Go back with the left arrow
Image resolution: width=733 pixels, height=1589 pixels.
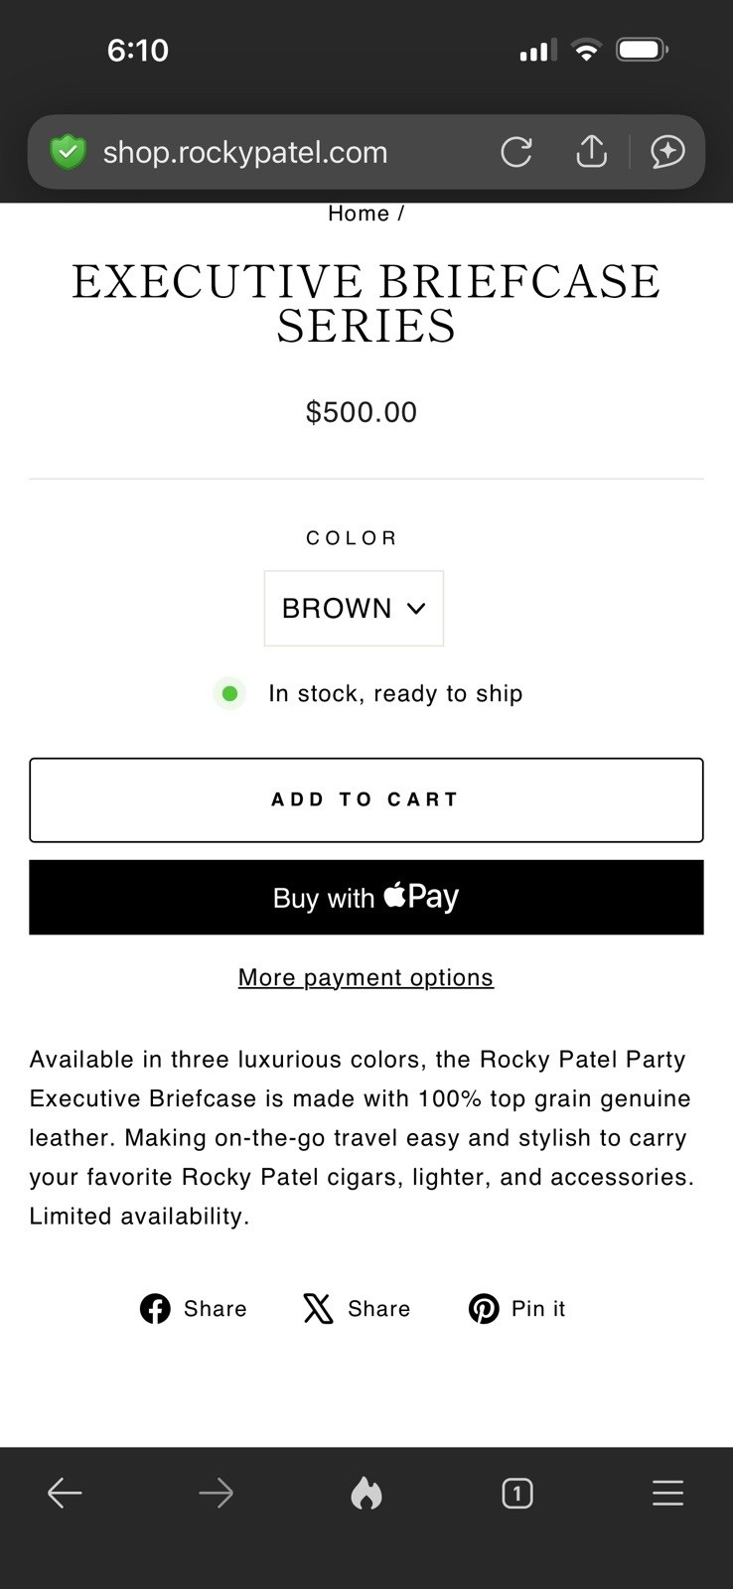65,1493
